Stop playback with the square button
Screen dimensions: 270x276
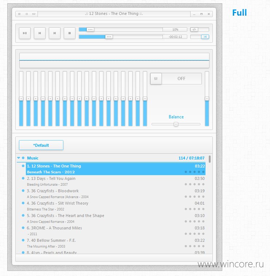70,33
